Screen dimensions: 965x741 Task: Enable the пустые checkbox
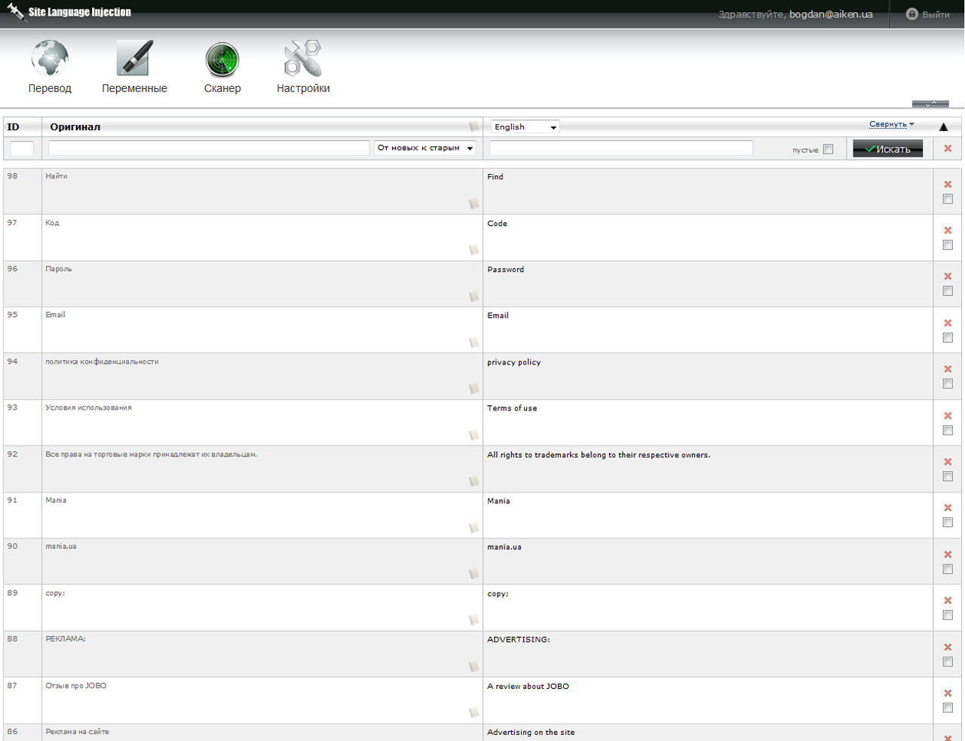coord(828,149)
